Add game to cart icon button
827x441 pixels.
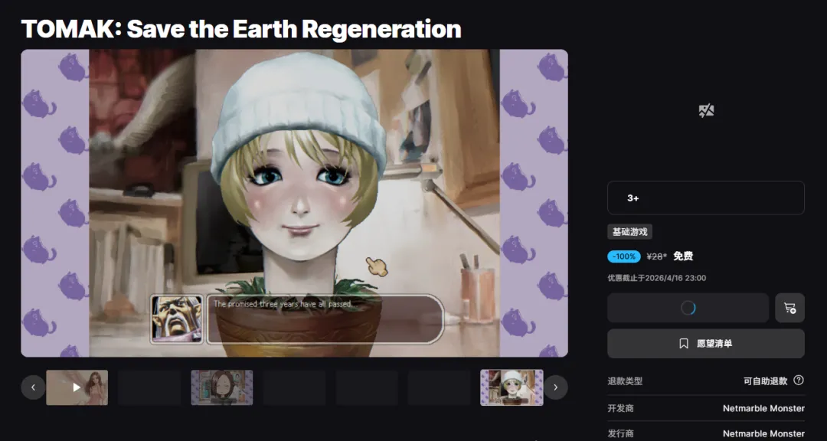click(789, 308)
